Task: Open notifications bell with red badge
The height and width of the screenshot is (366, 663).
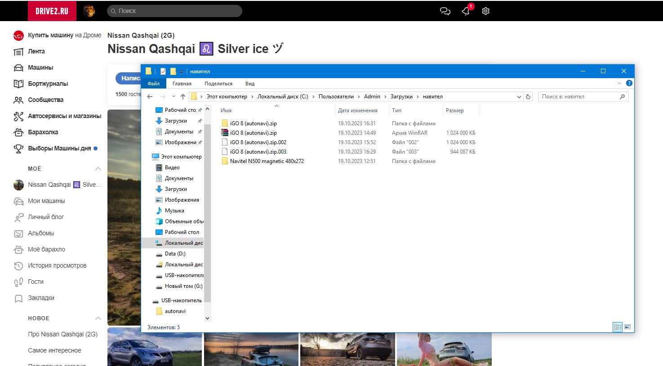Action: (466, 11)
